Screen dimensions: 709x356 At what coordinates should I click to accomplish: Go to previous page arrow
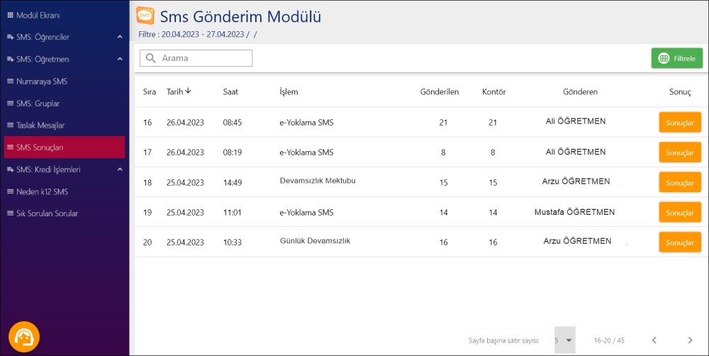click(654, 340)
